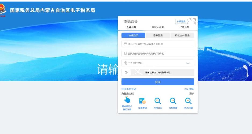
Task: Switch to the 自然人业务 tab
Action: (158, 27)
